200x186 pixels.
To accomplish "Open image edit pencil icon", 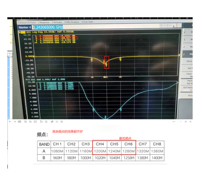I will (x=46, y=122).
